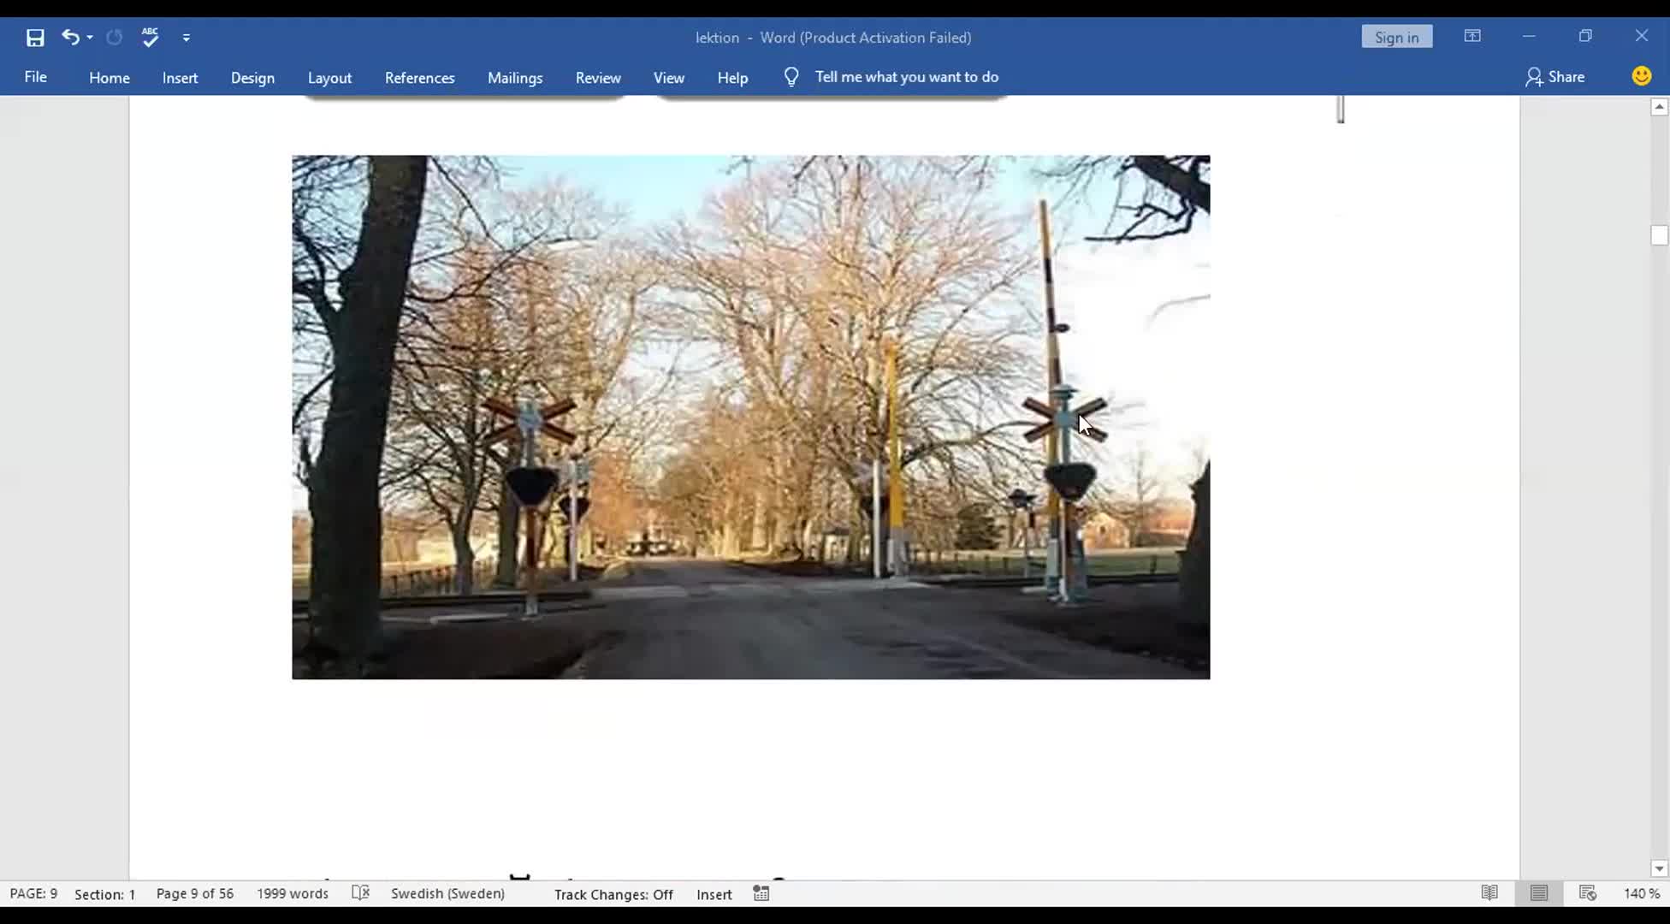Image resolution: width=1670 pixels, height=924 pixels.
Task: Open the Ribbon Display Options icon
Action: tap(1472, 36)
